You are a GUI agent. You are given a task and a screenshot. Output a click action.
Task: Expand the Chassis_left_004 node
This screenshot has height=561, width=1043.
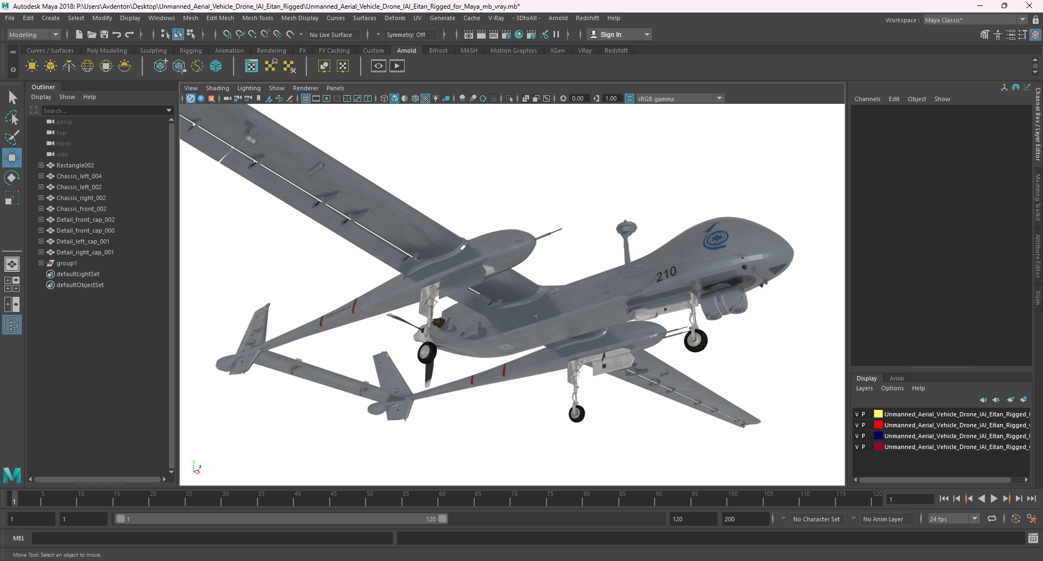(41, 176)
